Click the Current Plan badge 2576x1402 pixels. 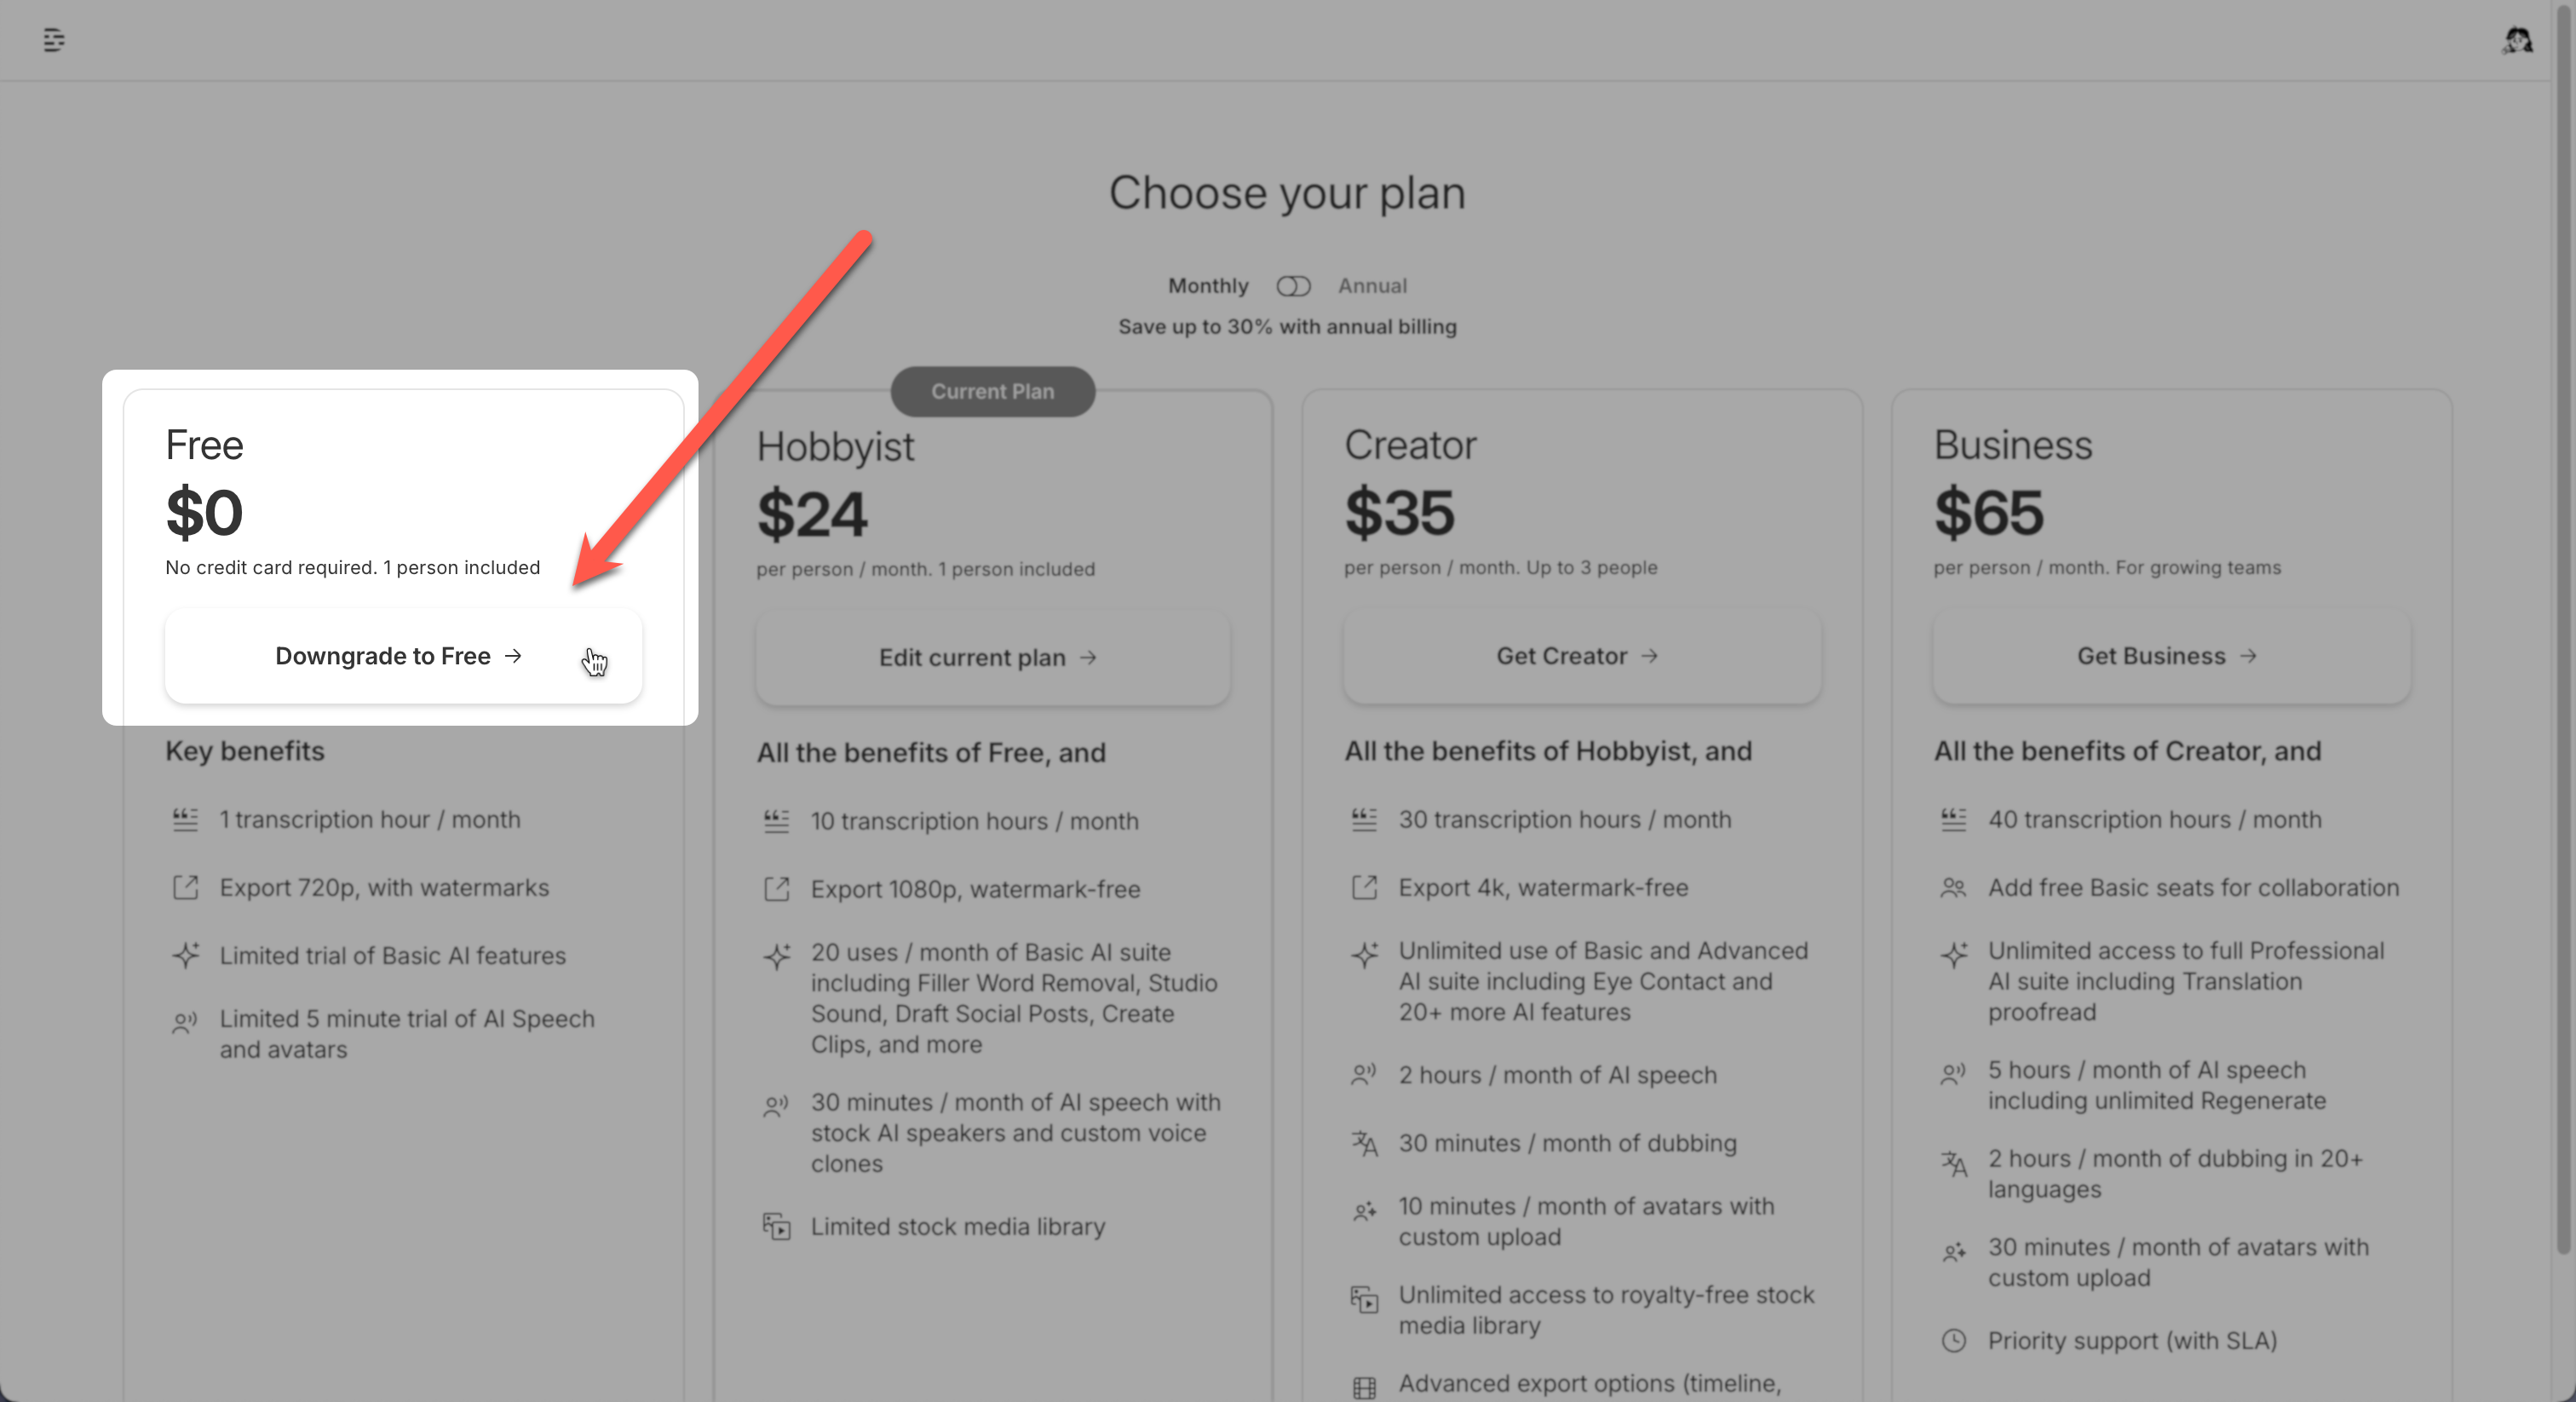click(x=992, y=392)
